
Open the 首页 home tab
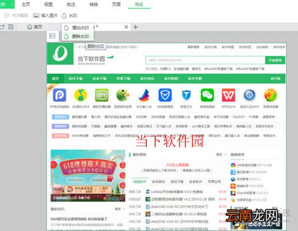pos(35,27)
